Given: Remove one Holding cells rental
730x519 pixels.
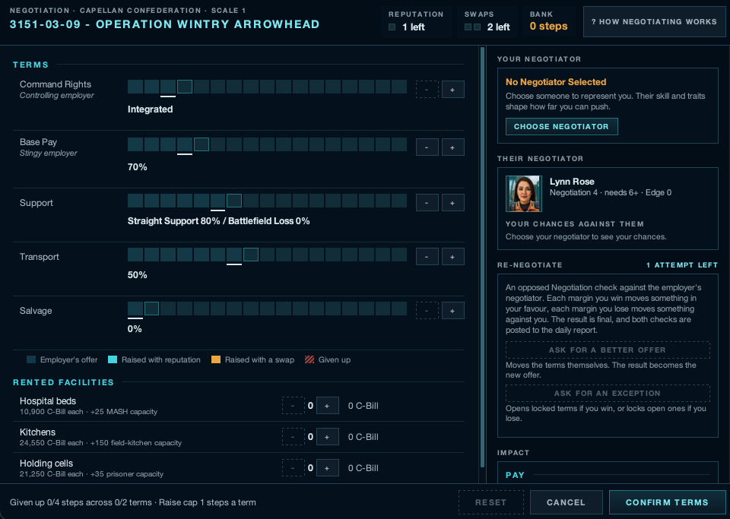Looking at the screenshot, I should [293, 468].
